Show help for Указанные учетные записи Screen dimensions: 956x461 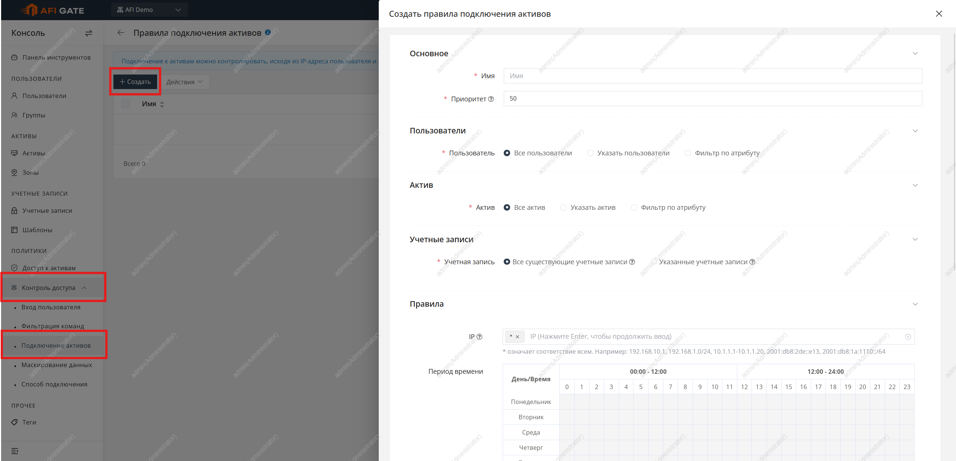coord(752,262)
